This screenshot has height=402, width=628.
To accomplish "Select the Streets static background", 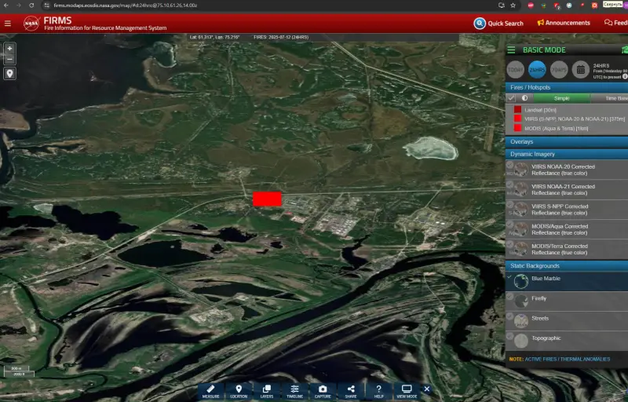I will [x=542, y=318].
